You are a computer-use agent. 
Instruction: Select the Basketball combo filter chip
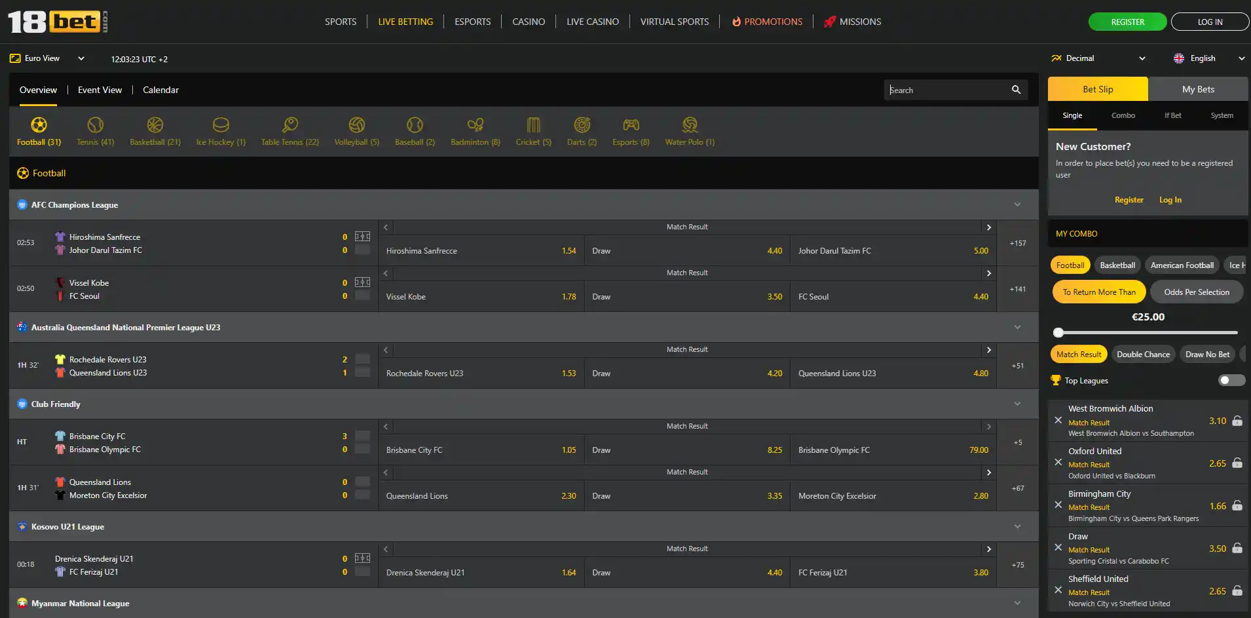coord(1117,265)
